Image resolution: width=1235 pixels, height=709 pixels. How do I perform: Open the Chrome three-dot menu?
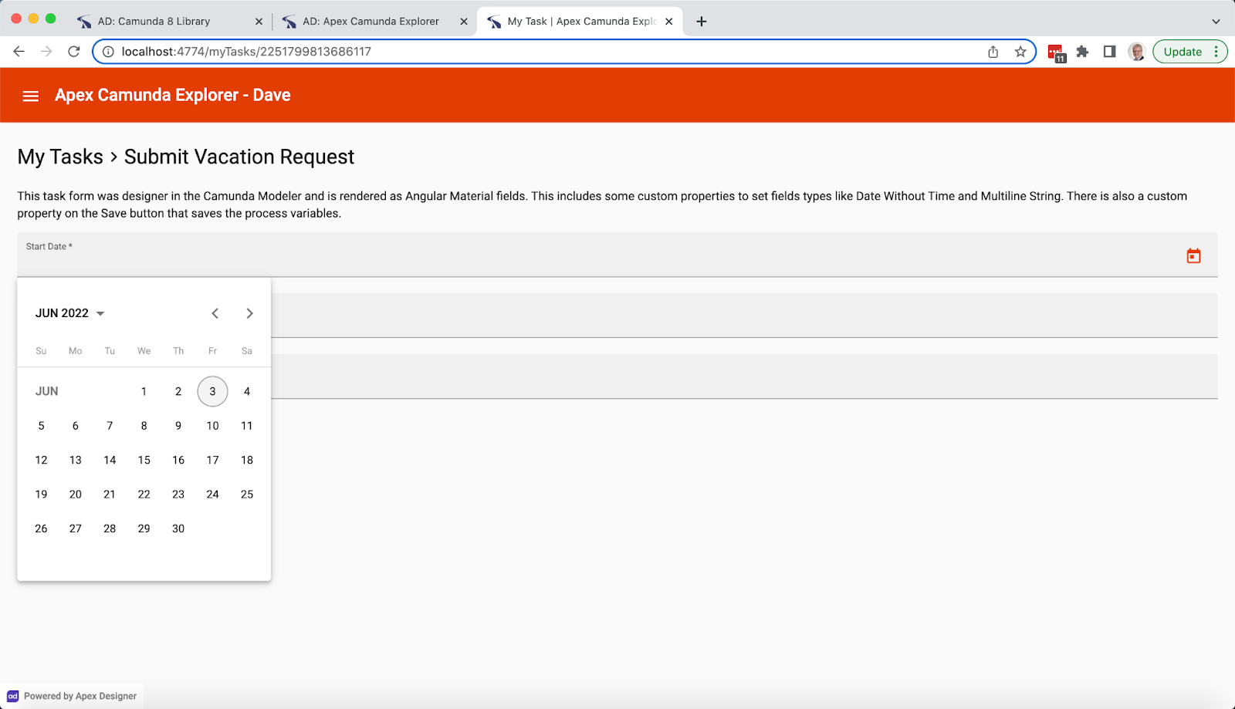(1216, 52)
